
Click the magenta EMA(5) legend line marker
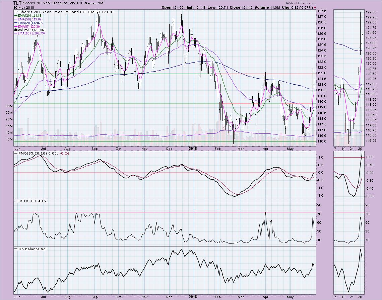click(x=16, y=26)
